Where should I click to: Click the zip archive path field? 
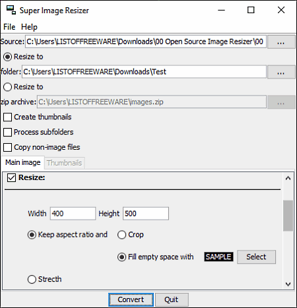[152, 102]
